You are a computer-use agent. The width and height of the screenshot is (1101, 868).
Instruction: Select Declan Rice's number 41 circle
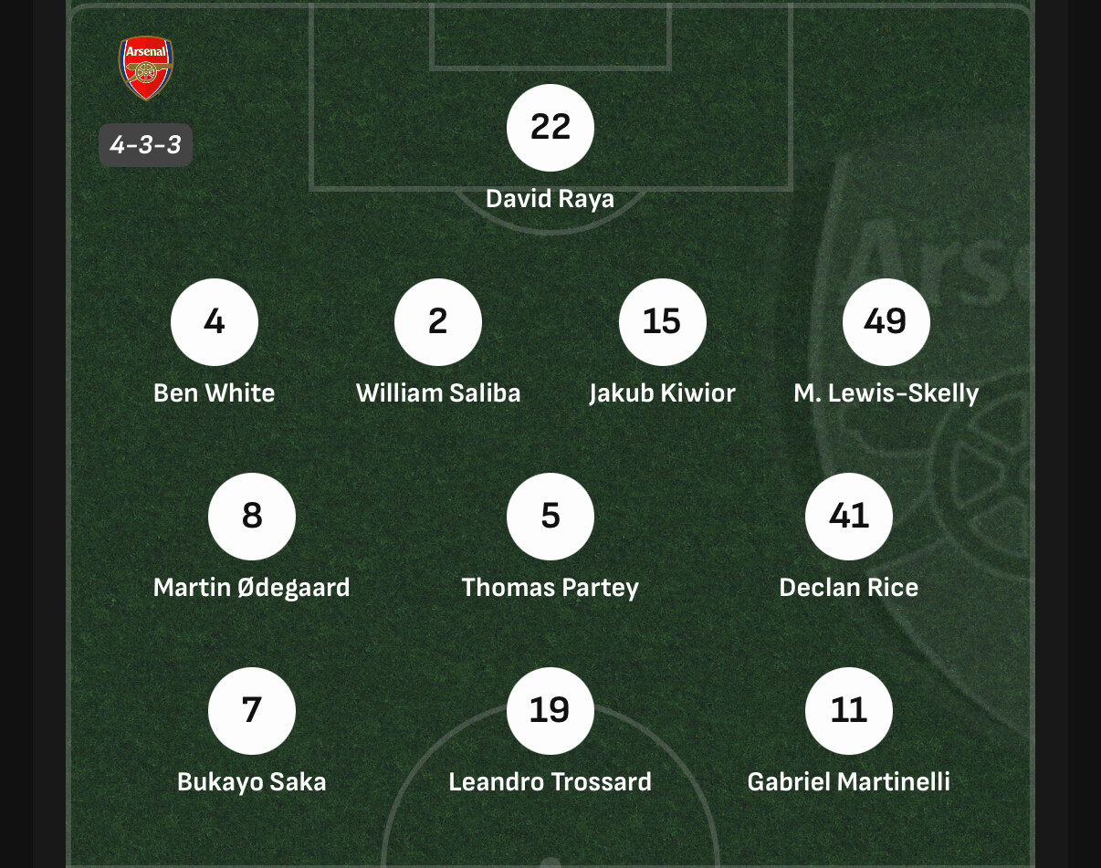pos(849,517)
